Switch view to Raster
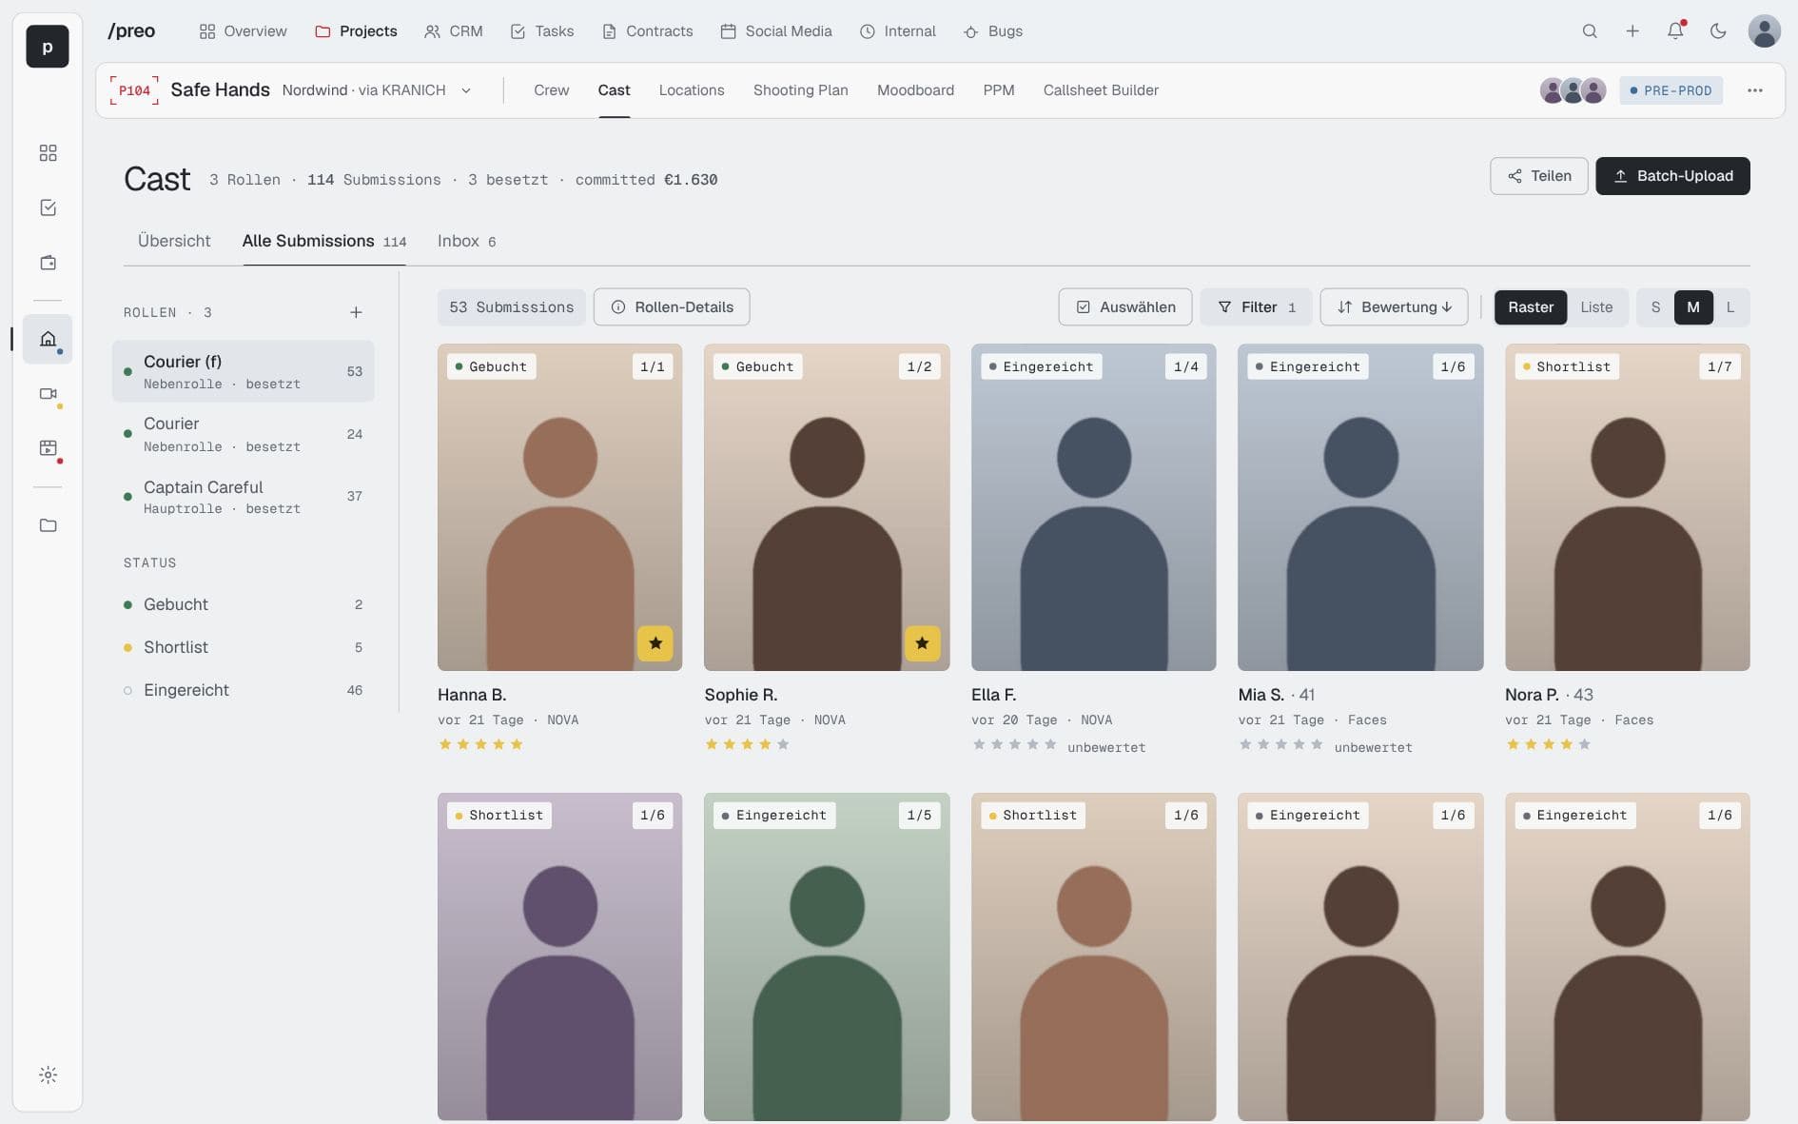 1531,307
